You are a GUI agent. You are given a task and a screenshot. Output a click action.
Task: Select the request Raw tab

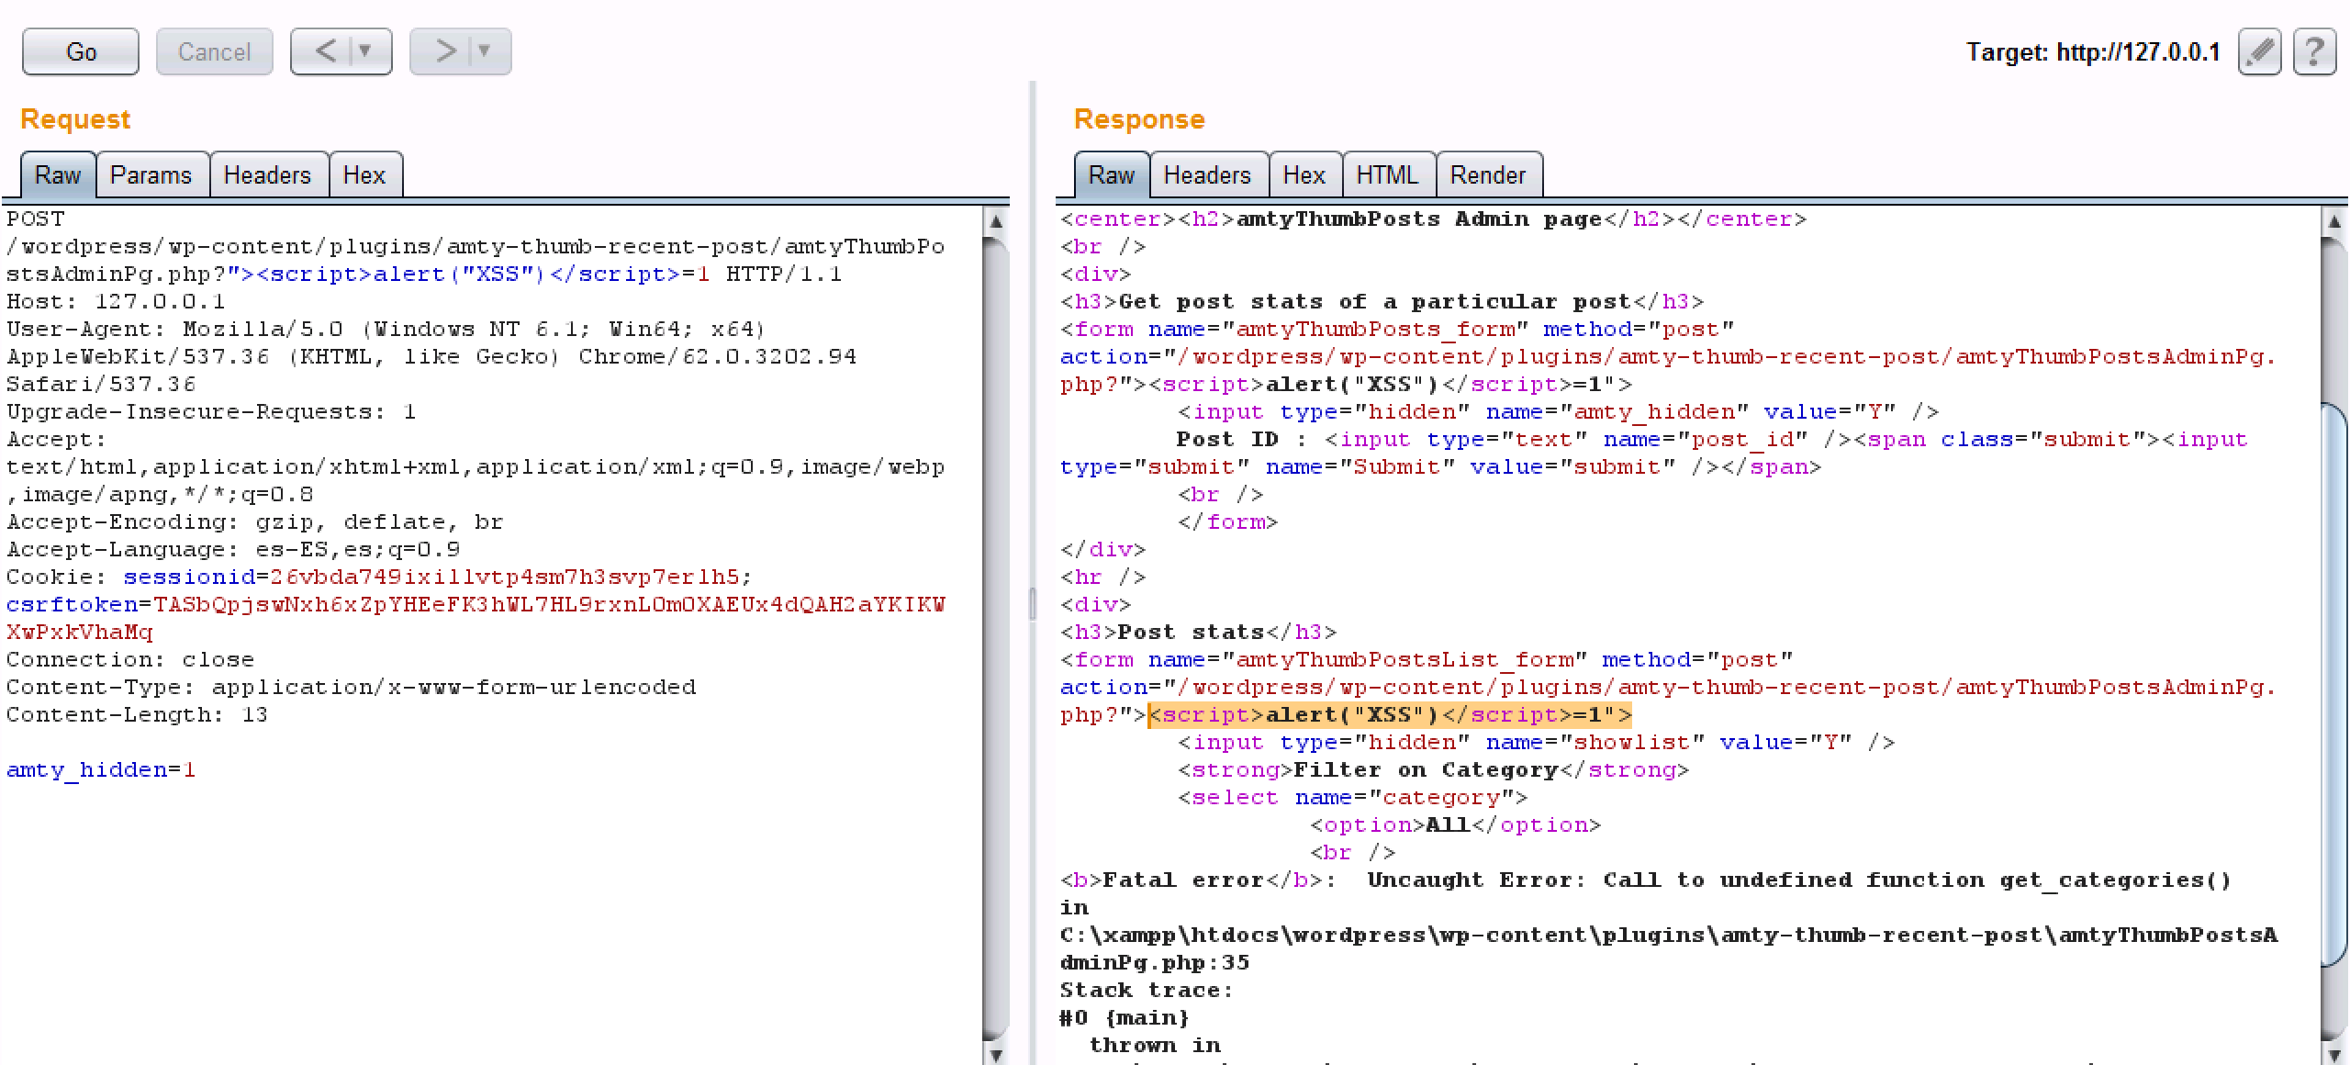pyautogui.click(x=57, y=175)
